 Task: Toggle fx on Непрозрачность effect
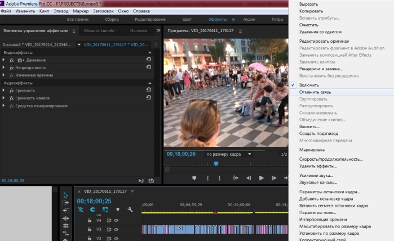[x=12, y=67]
